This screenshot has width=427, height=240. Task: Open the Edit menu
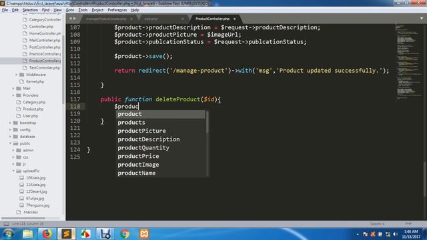(x=15, y=10)
